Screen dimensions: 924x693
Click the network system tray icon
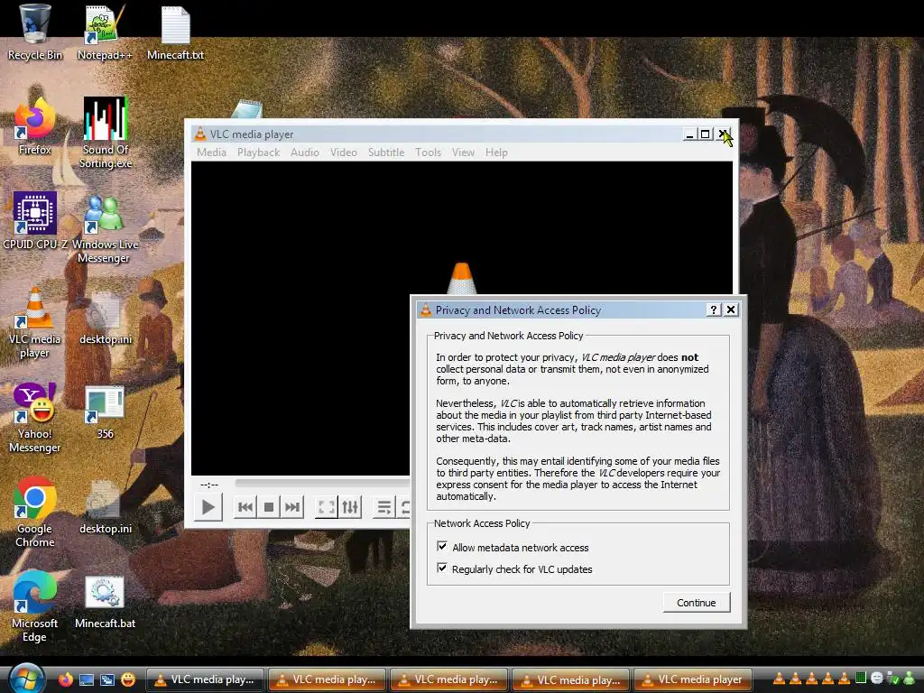(892, 679)
